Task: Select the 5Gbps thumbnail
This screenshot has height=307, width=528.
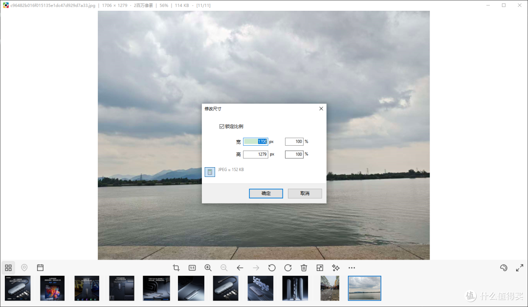Action: click(260, 288)
